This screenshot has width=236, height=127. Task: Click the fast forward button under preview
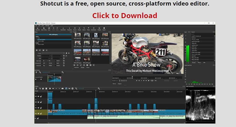(144, 81)
